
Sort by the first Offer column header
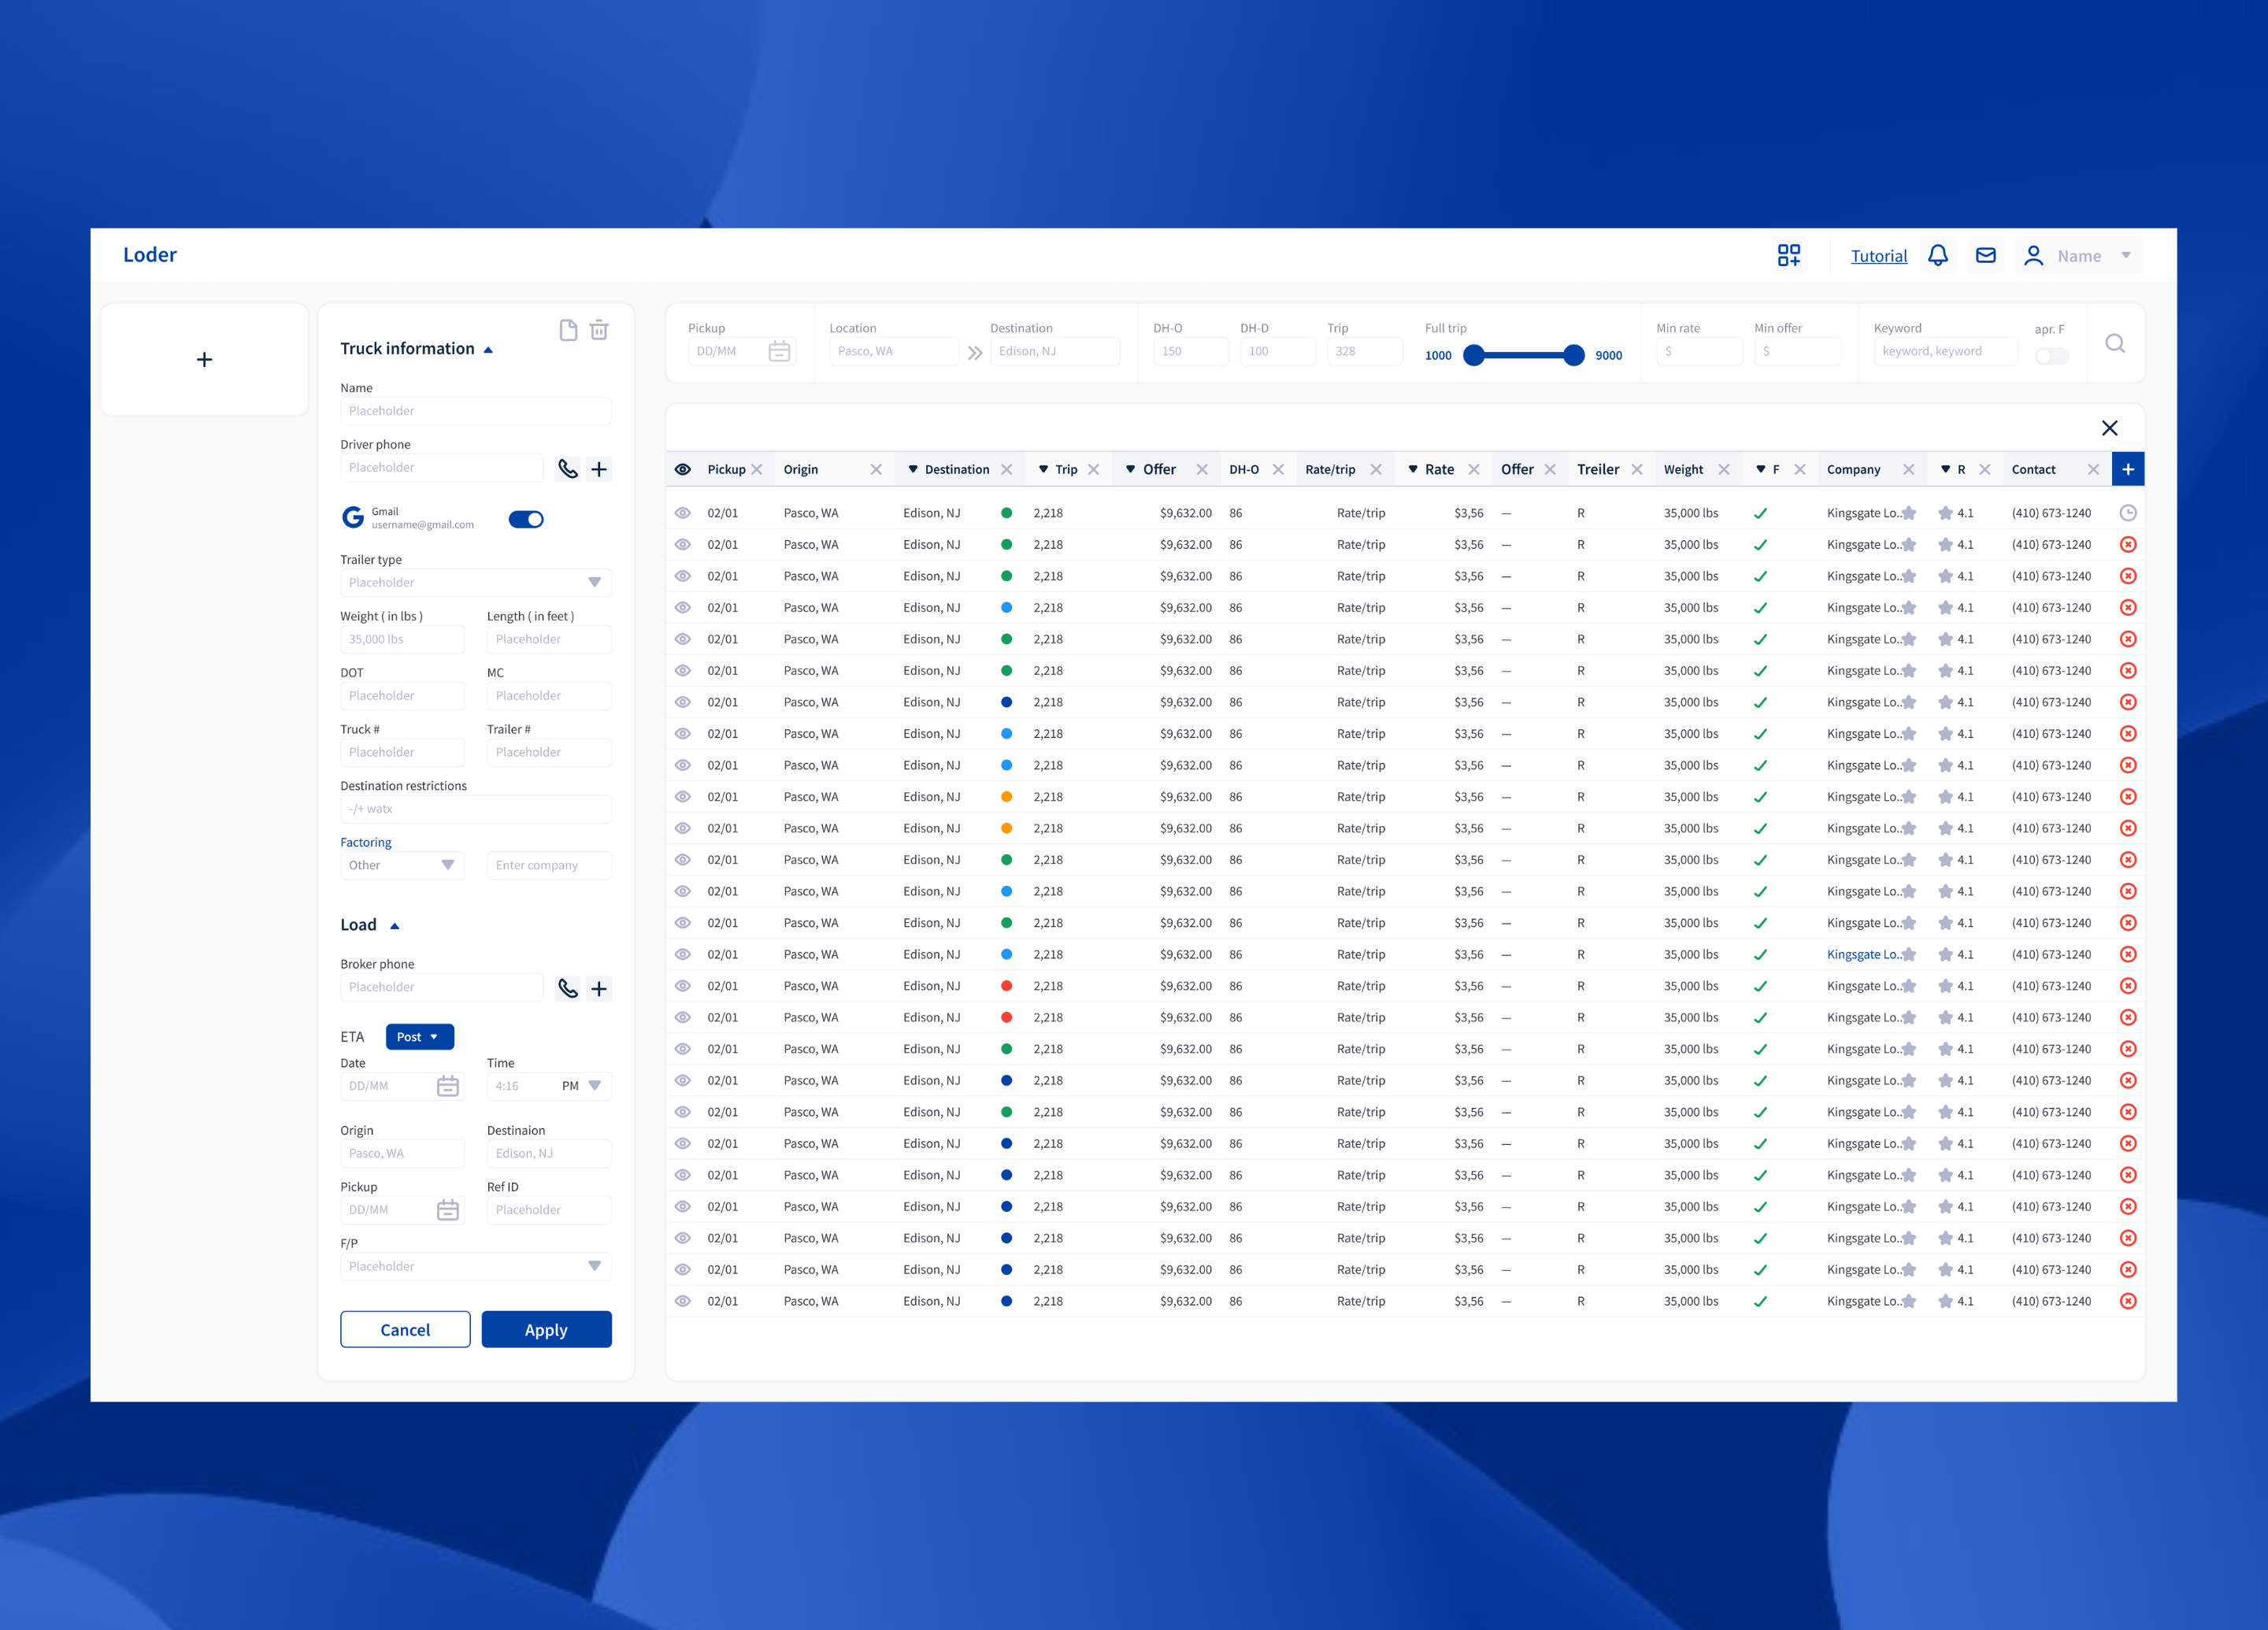pos(1151,469)
